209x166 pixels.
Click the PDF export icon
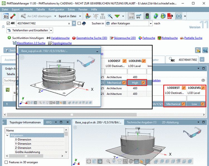click(x=170, y=16)
